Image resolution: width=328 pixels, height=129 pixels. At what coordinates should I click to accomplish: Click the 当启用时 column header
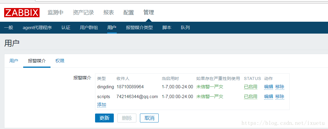[x=170, y=78]
